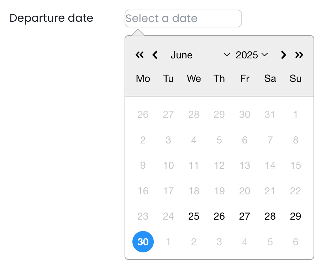
Task: Pick June 26 as departure date
Action: tap(219, 216)
